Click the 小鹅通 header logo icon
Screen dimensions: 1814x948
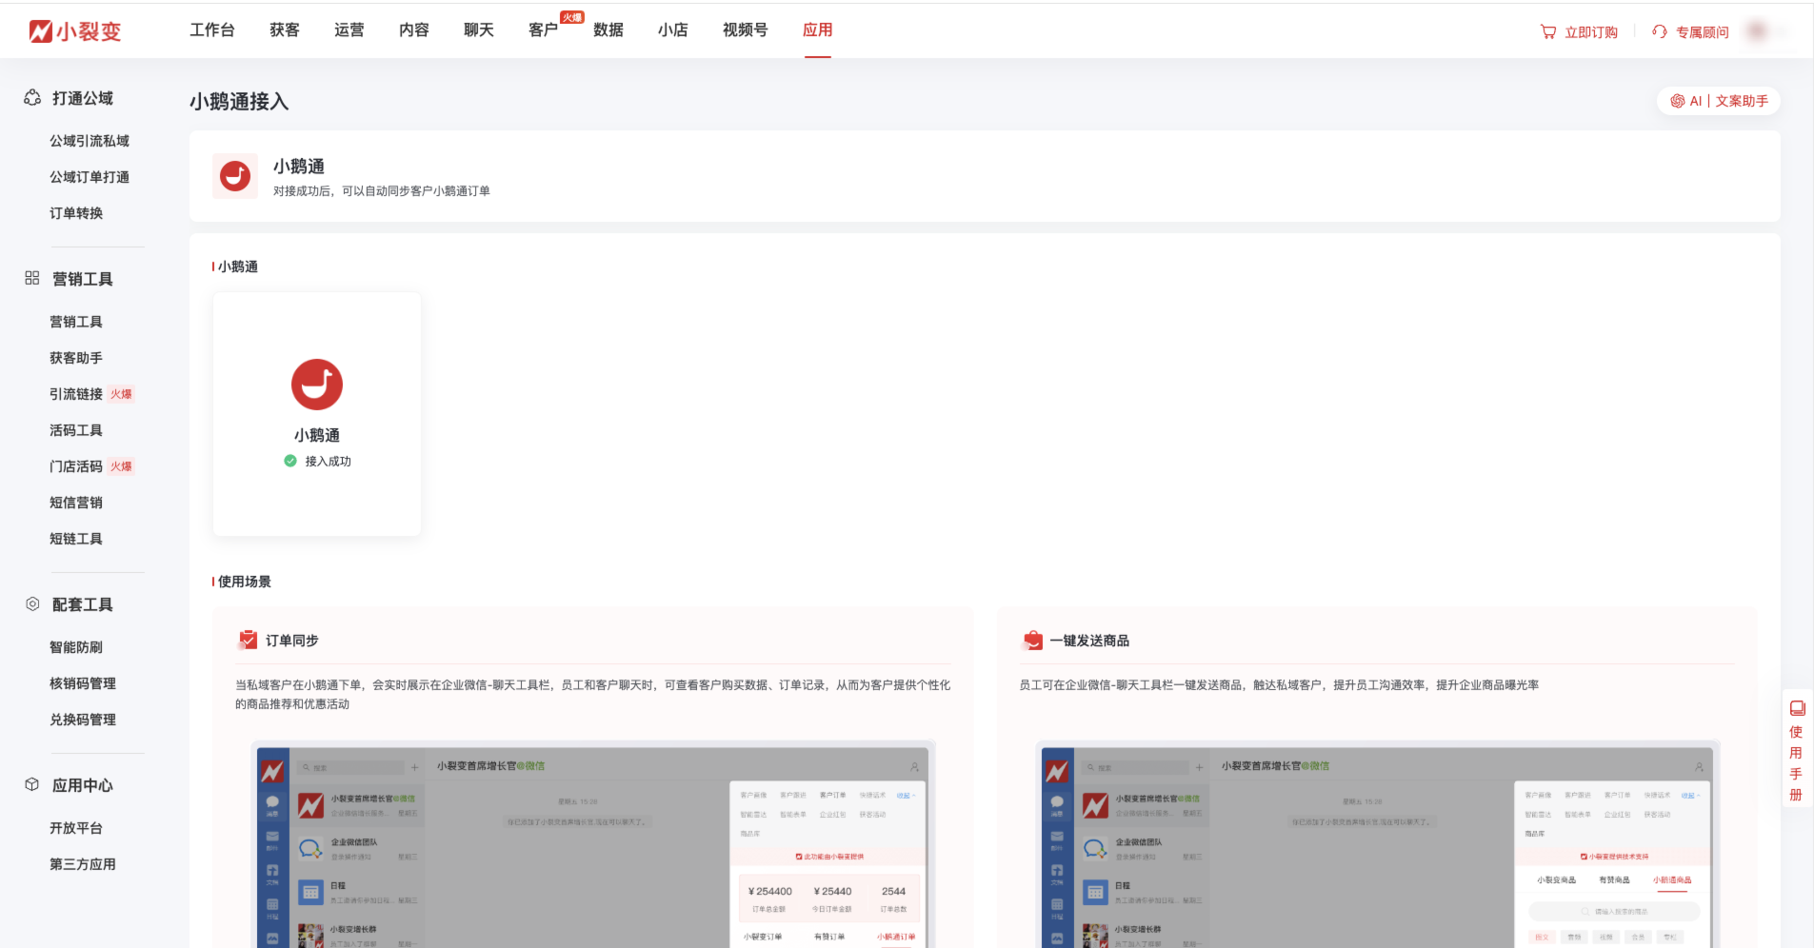pos(235,176)
